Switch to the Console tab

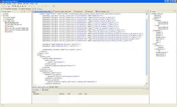click(45, 90)
